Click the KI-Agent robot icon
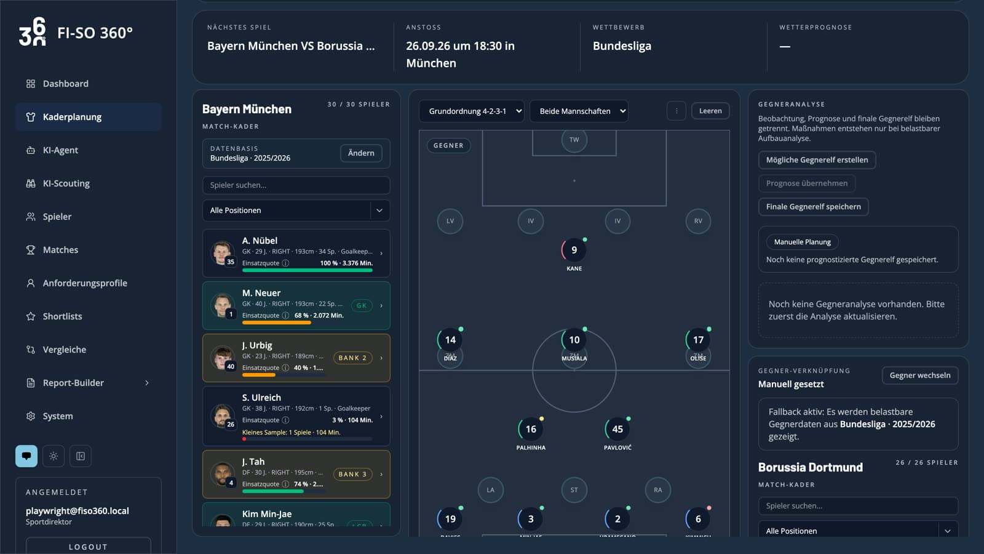Viewport: 984px width, 554px height. tap(31, 150)
